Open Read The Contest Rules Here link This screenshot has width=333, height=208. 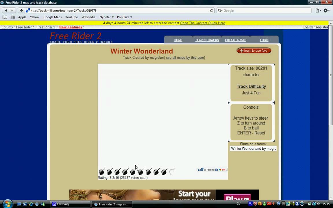202,23
